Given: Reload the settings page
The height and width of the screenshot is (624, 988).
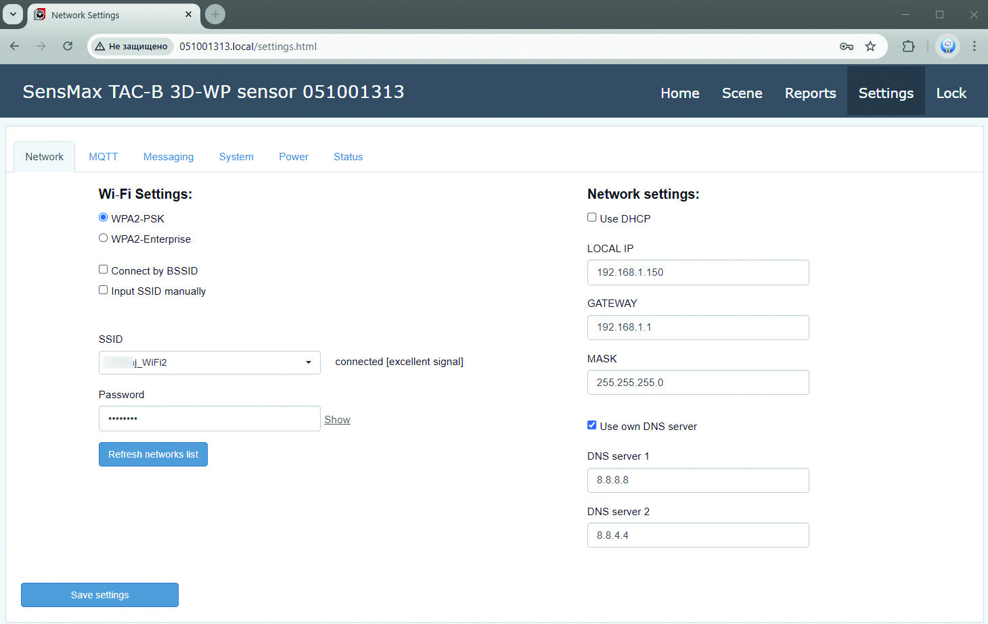Looking at the screenshot, I should pyautogui.click(x=68, y=46).
